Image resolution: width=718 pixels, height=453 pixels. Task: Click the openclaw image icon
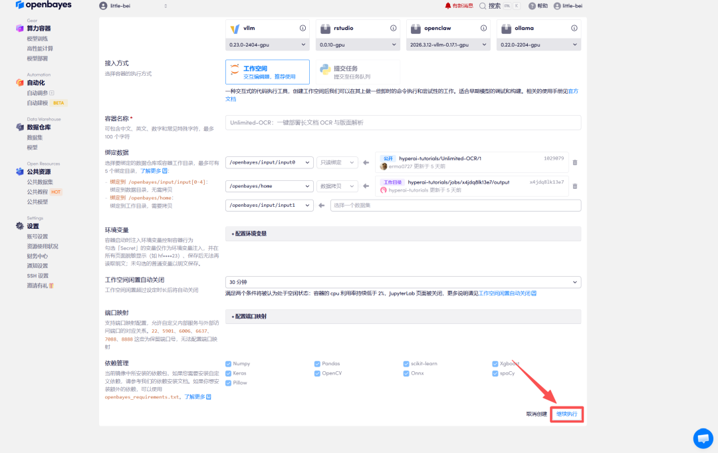(x=416, y=29)
